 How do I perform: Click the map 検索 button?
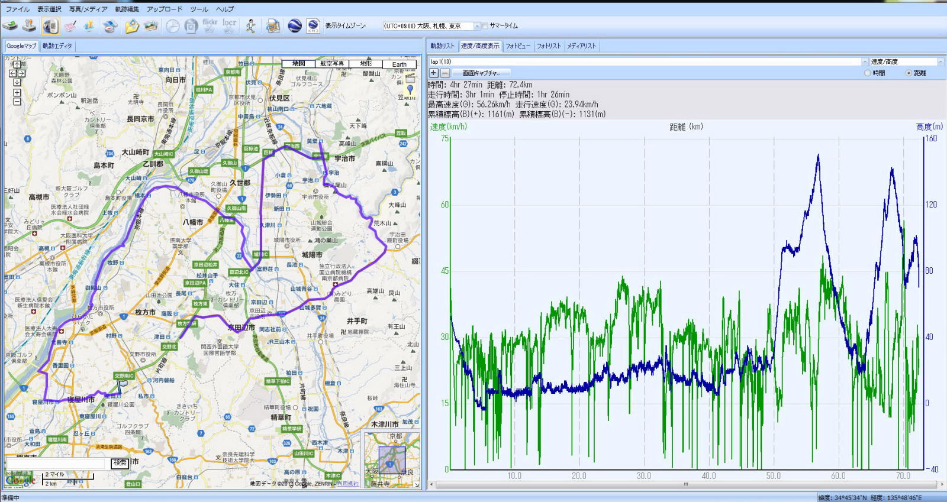point(120,463)
